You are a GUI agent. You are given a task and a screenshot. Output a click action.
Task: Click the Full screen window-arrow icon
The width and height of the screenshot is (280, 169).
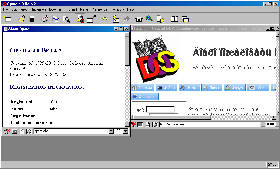coord(91,19)
